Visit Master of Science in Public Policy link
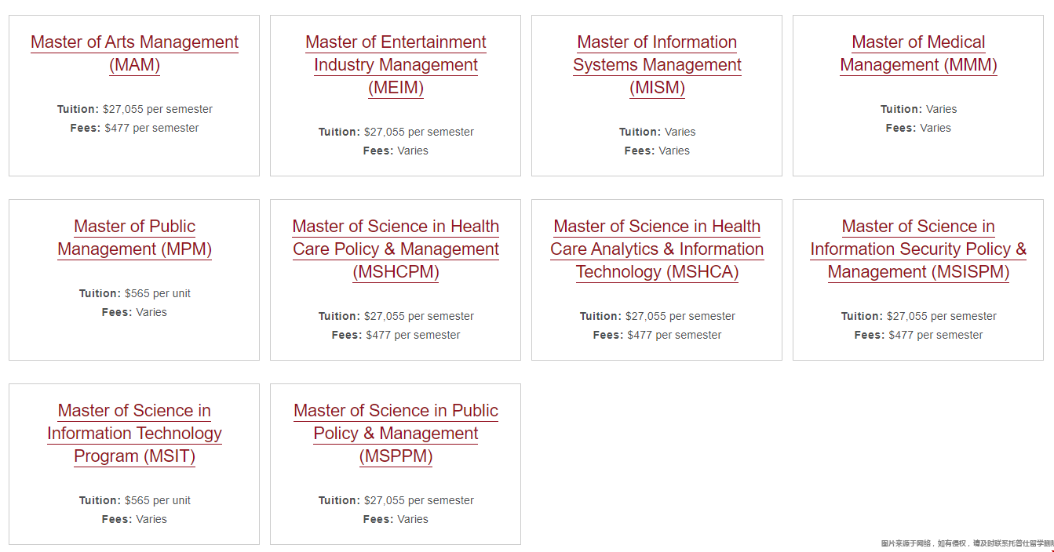 point(396,434)
